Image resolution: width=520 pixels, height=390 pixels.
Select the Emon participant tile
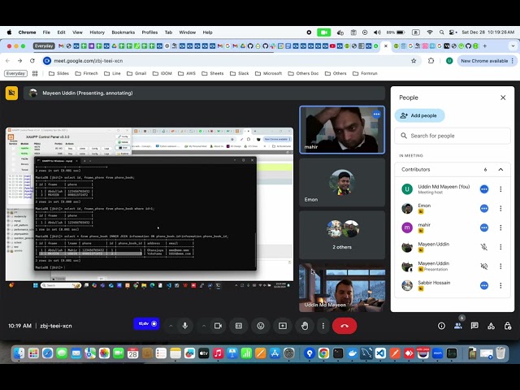(342, 183)
